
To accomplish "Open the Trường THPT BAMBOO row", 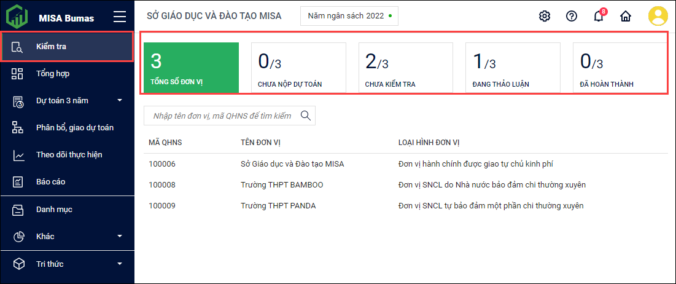I will click(282, 185).
